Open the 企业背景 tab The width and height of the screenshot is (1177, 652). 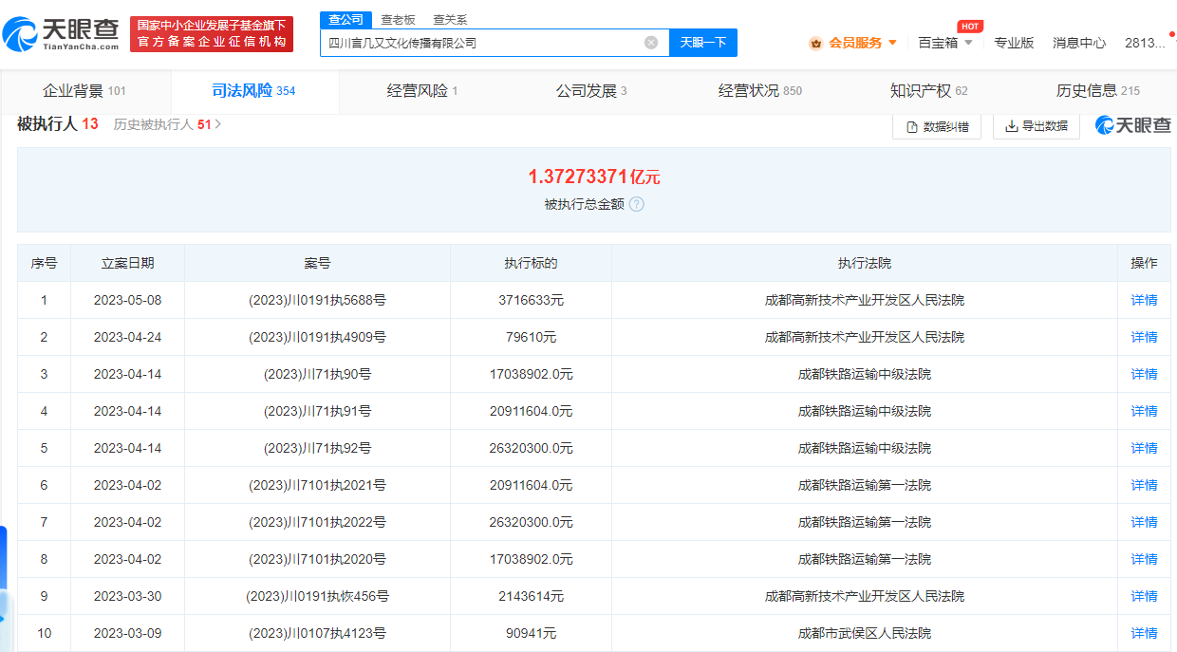84,91
